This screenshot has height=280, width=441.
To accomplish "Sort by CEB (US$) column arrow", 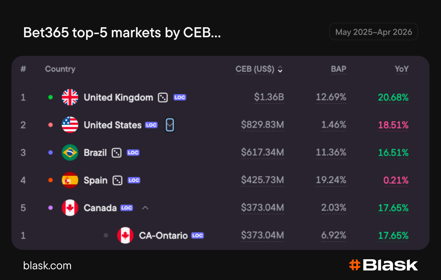I will (280, 69).
